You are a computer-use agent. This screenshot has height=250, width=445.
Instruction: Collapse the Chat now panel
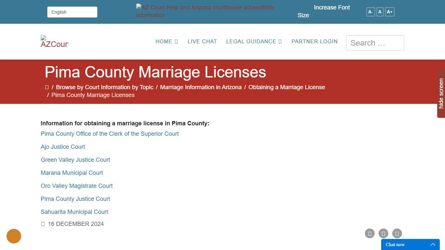(x=433, y=244)
